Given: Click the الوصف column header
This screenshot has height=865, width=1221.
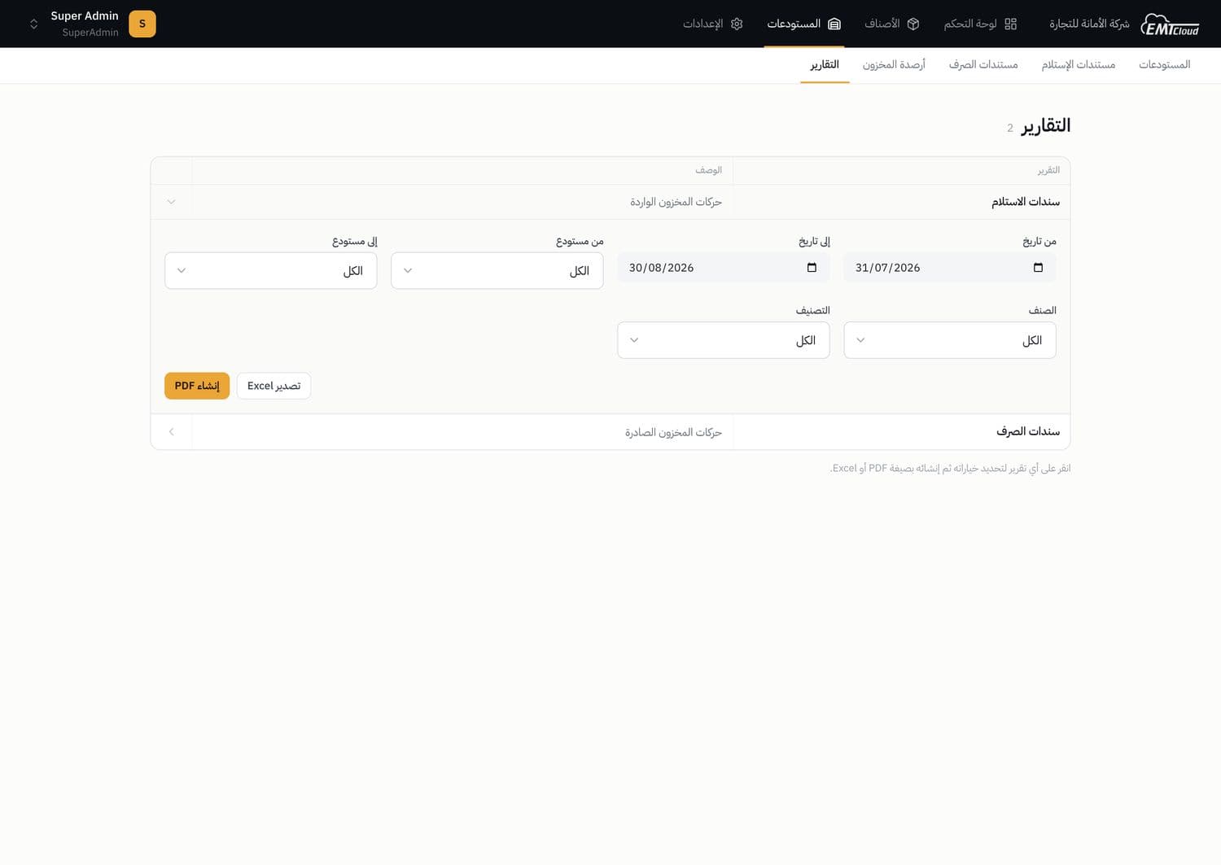Looking at the screenshot, I should pyautogui.click(x=708, y=170).
